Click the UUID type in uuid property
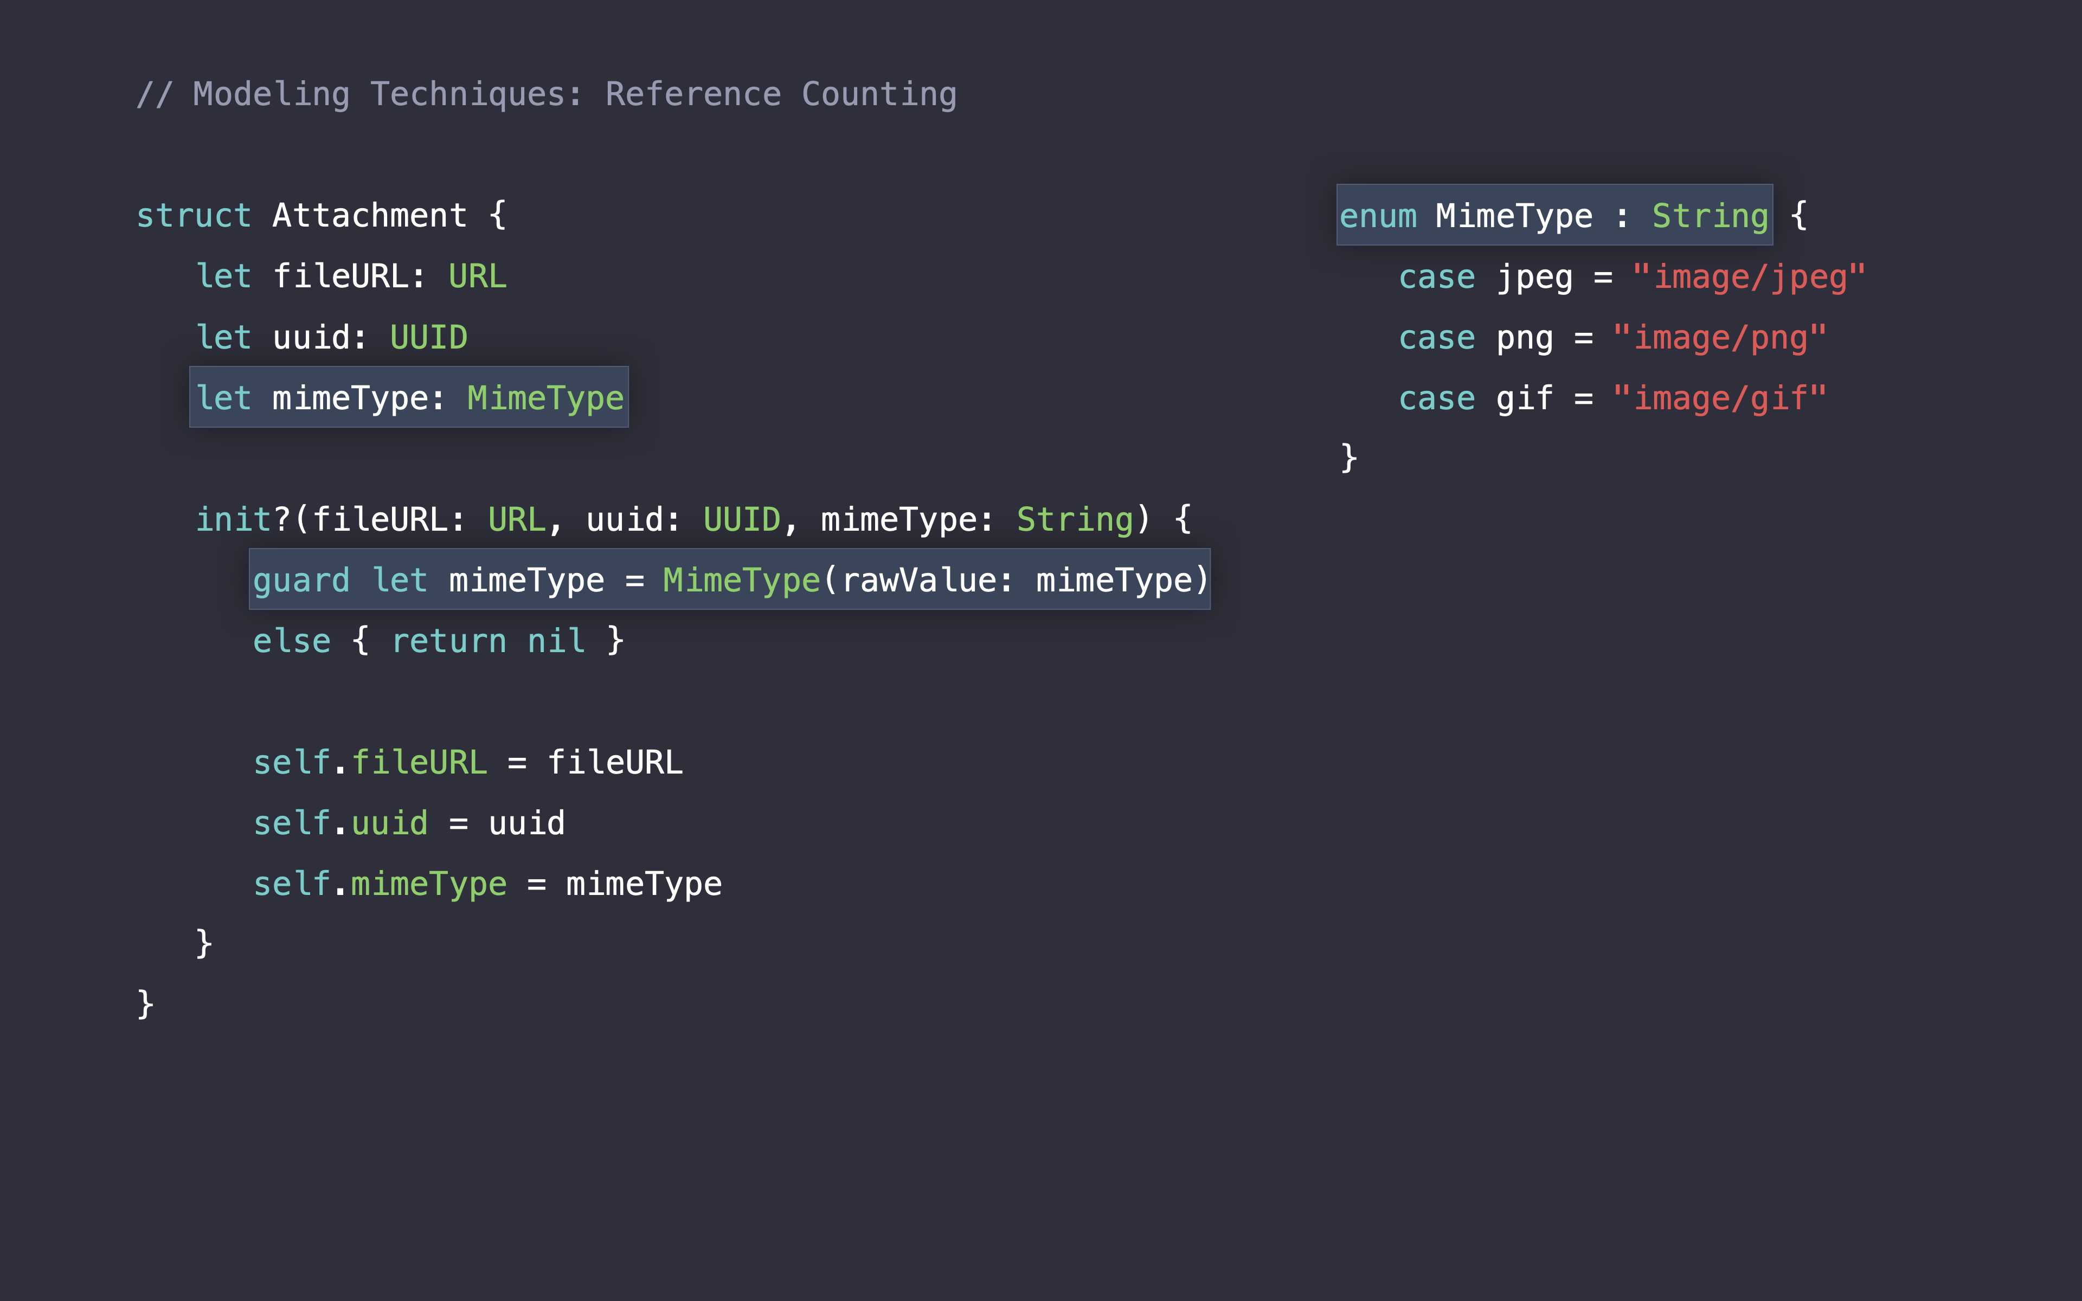This screenshot has width=2082, height=1301. click(428, 337)
